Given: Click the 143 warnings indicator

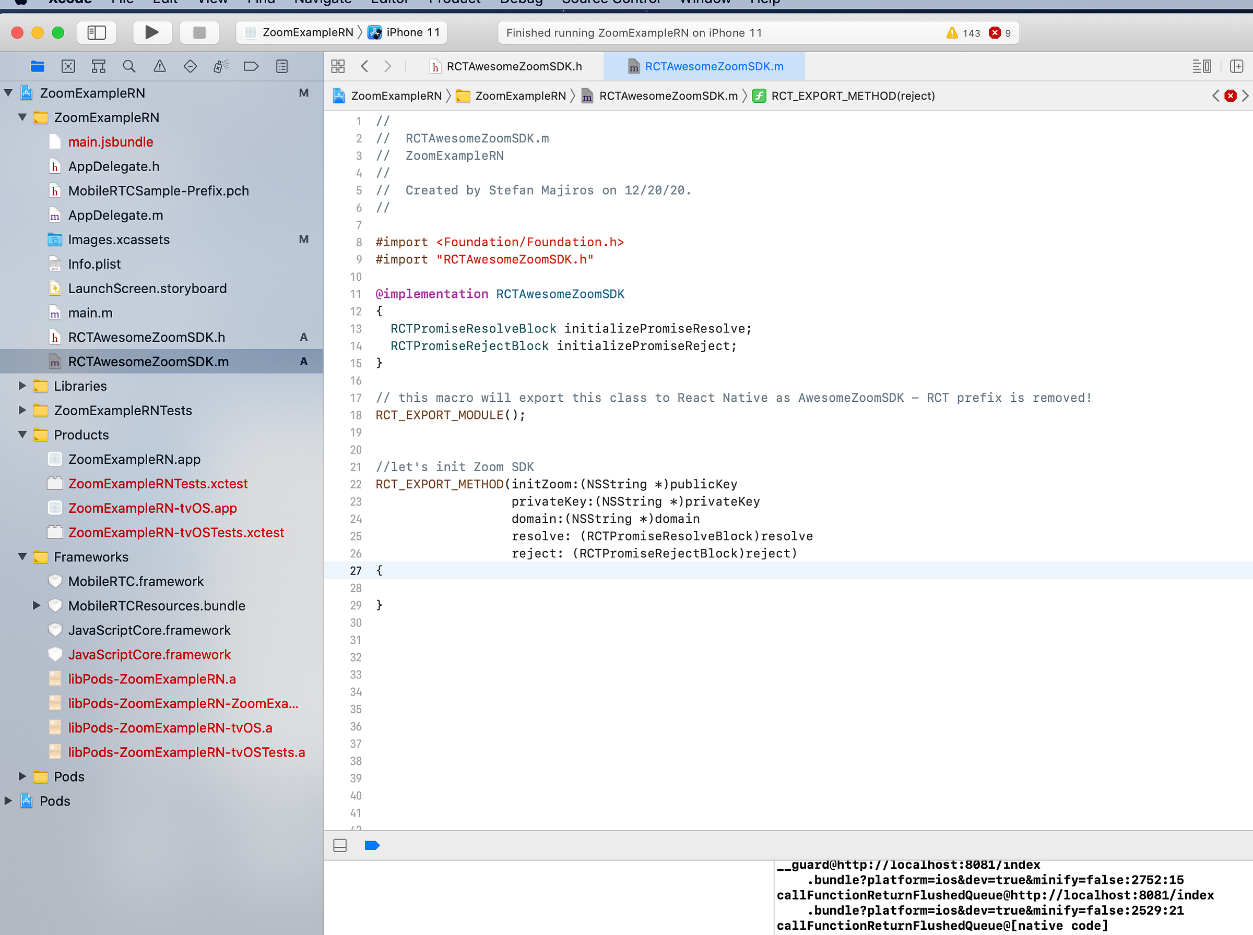Looking at the screenshot, I should tap(964, 33).
